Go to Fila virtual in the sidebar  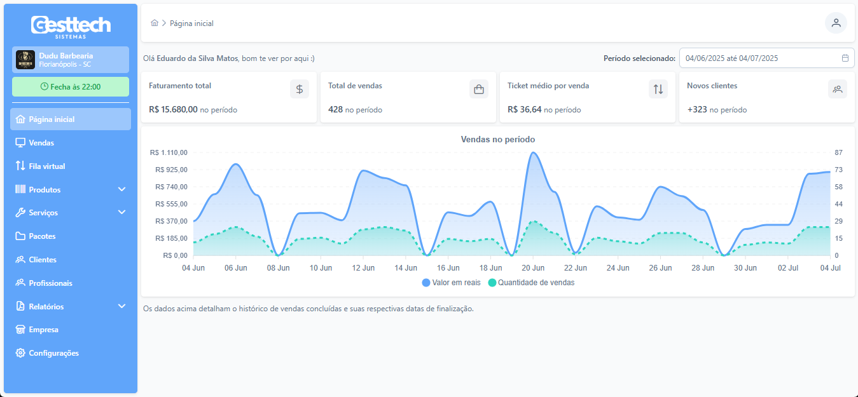[x=47, y=166]
